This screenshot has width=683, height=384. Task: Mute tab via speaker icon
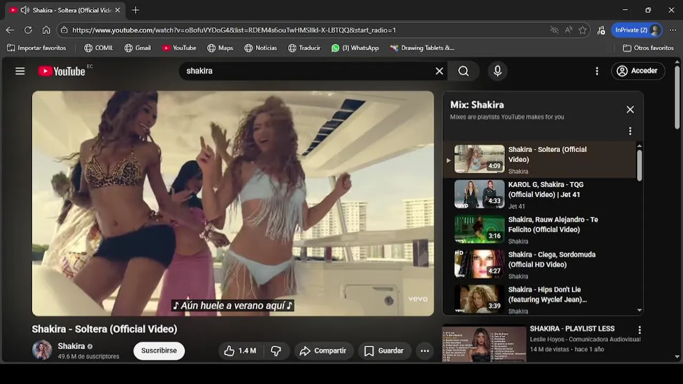pyautogui.click(x=25, y=10)
